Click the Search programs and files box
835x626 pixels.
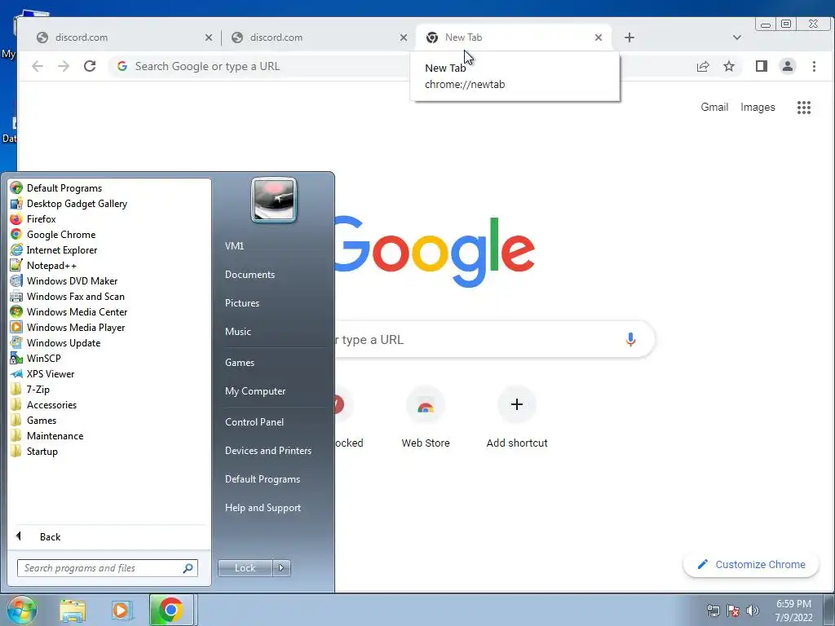click(107, 568)
